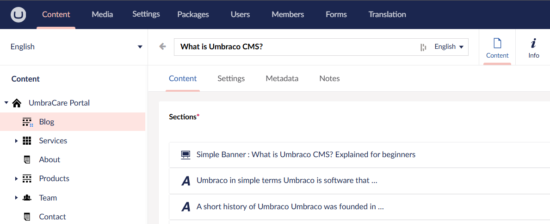Click the Umbraco logo icon
The image size is (550, 224).
coord(18,15)
